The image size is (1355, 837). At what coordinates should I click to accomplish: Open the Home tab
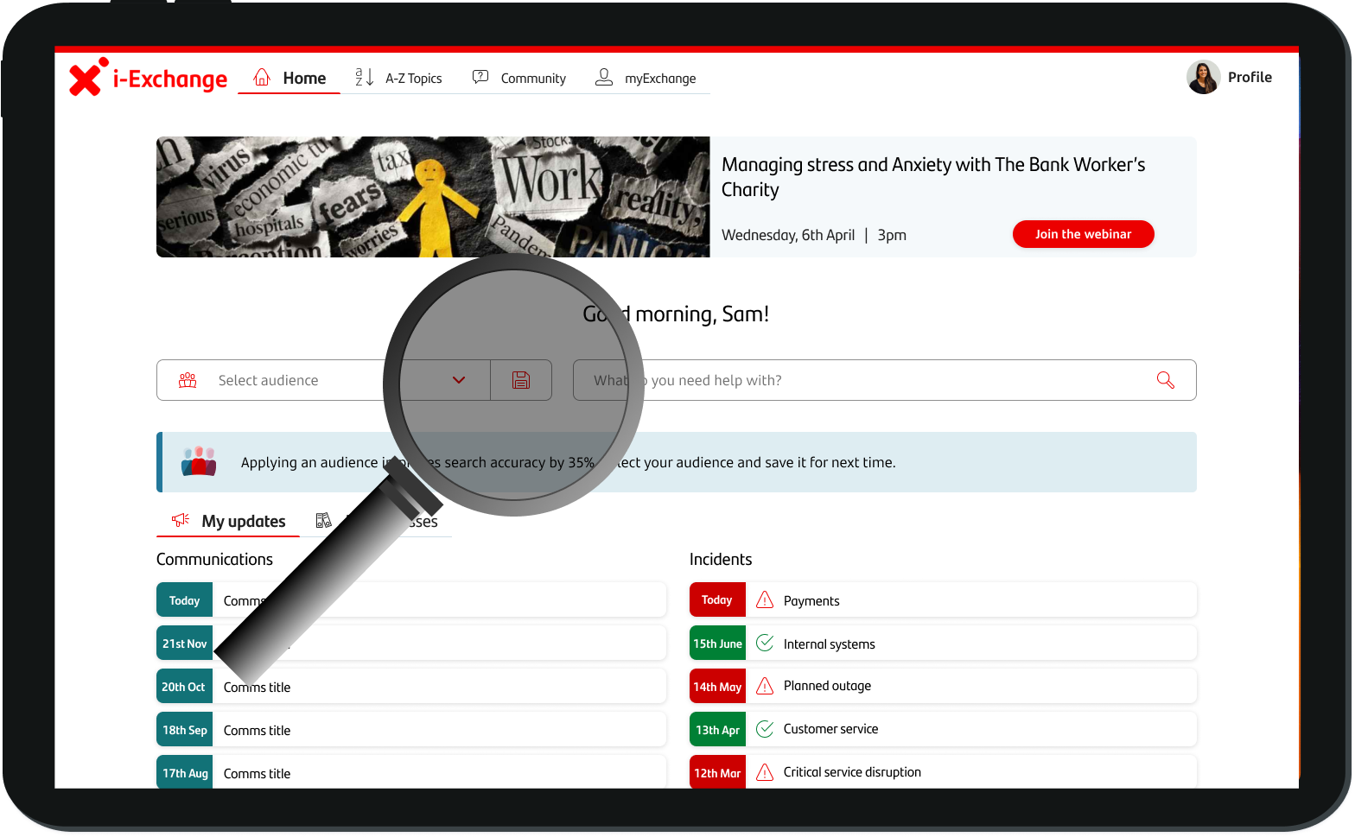point(289,78)
